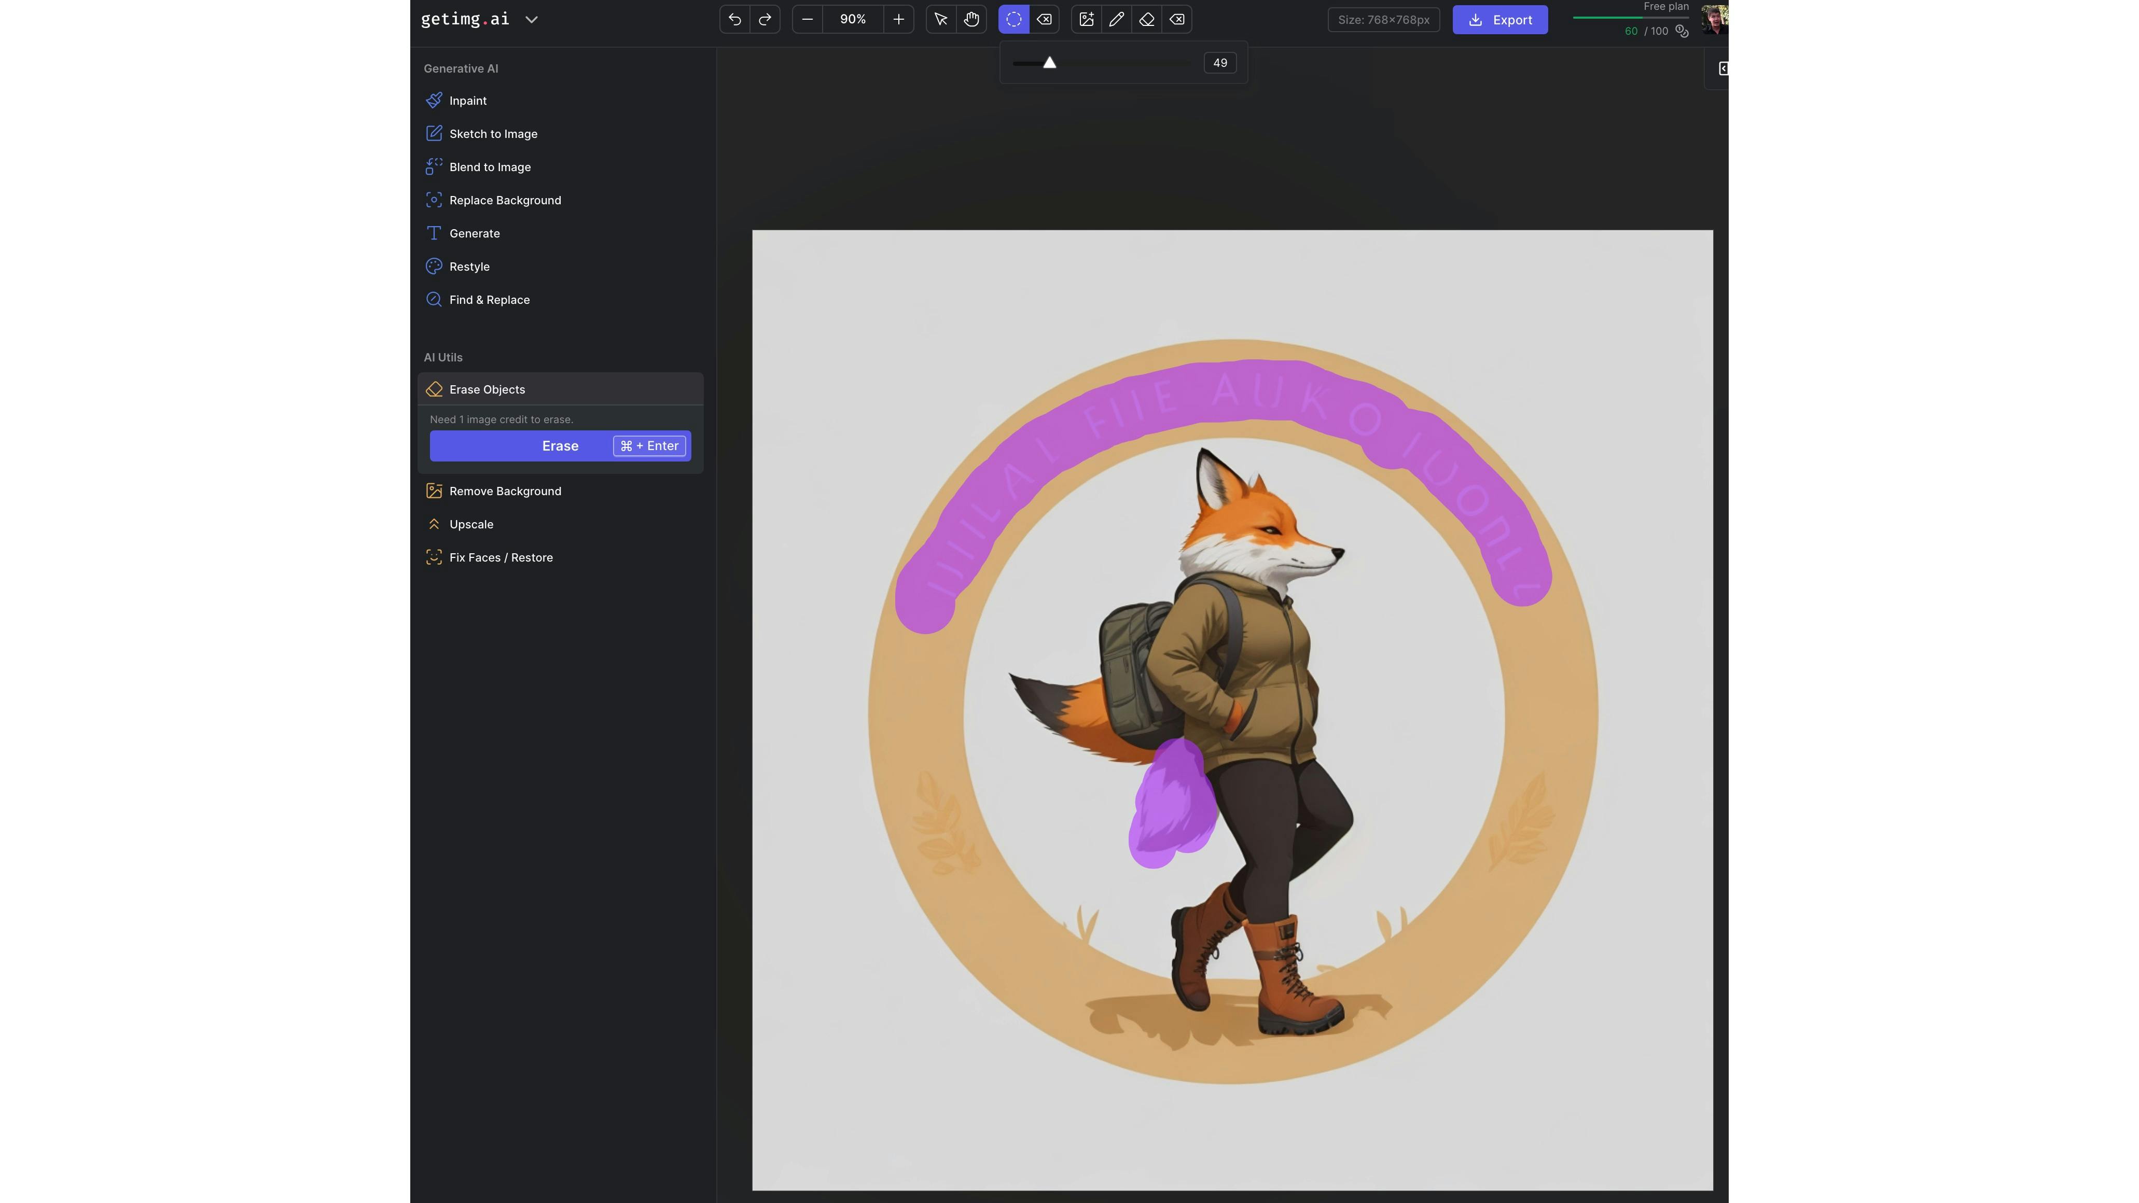The width and height of the screenshot is (2139, 1203).
Task: Click the brush size value field 49
Action: point(1219,63)
